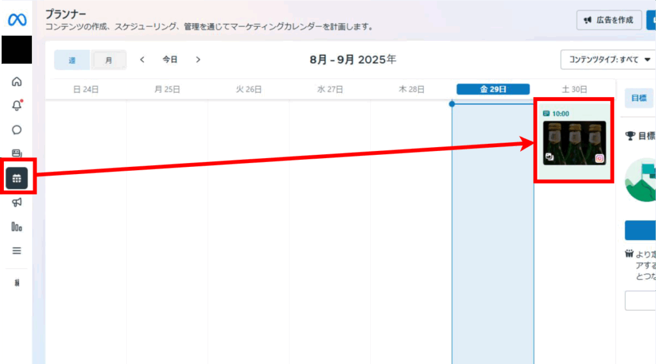Switch calendar to 月 (month) view

108,60
